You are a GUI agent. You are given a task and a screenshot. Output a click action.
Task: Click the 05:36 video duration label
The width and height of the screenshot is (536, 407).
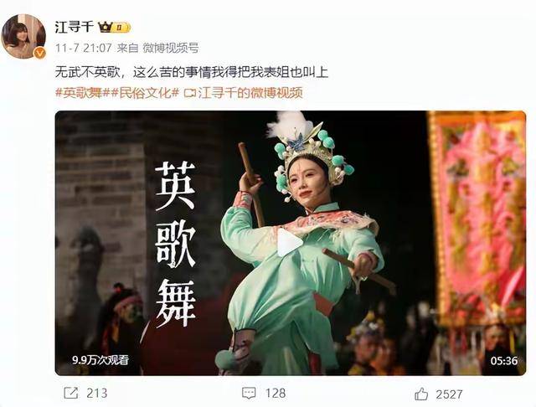[x=504, y=361]
